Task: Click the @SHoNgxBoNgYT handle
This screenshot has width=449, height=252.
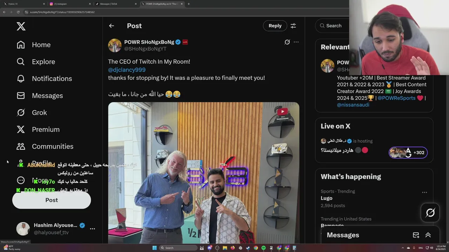Action: pyautogui.click(x=145, y=49)
